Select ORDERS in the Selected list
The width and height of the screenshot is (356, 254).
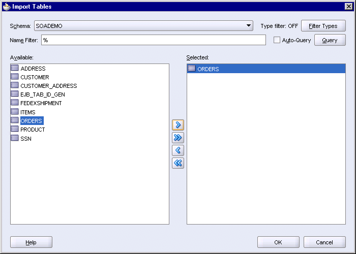coord(266,69)
